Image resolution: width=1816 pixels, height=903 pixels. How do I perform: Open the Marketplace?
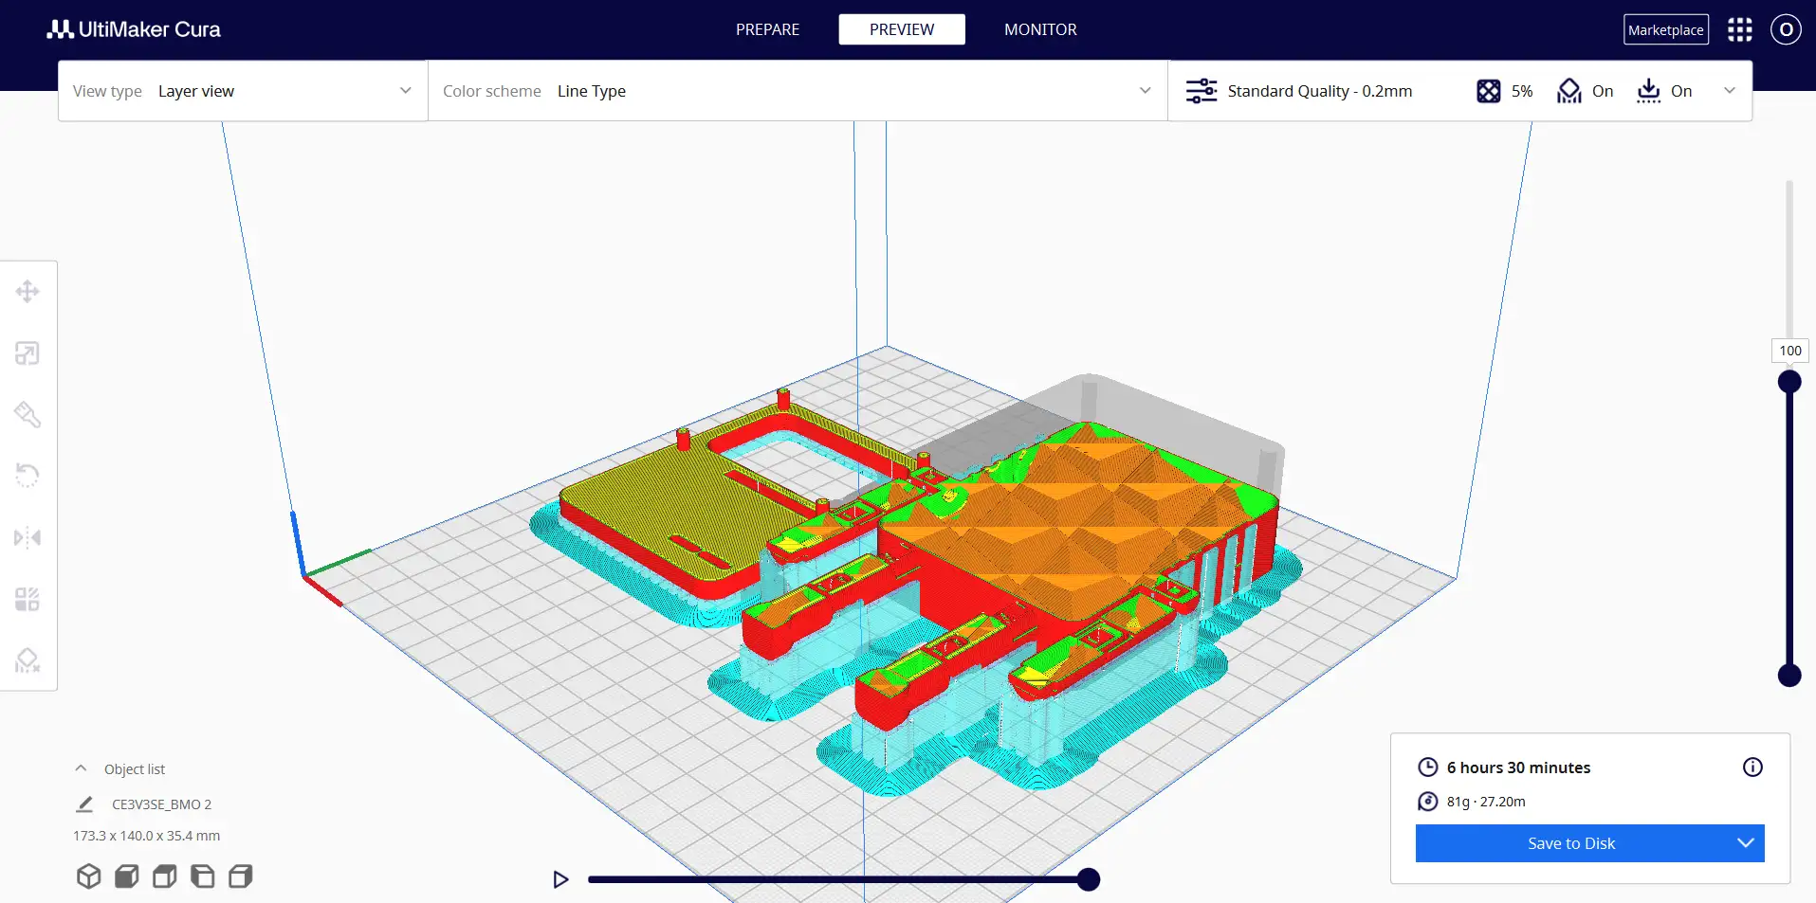click(1666, 29)
